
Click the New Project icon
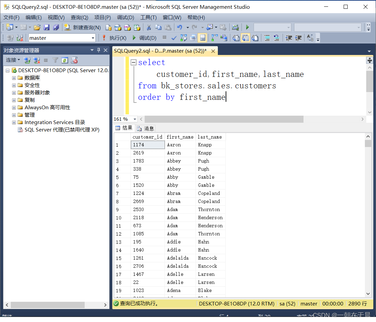coord(10,27)
